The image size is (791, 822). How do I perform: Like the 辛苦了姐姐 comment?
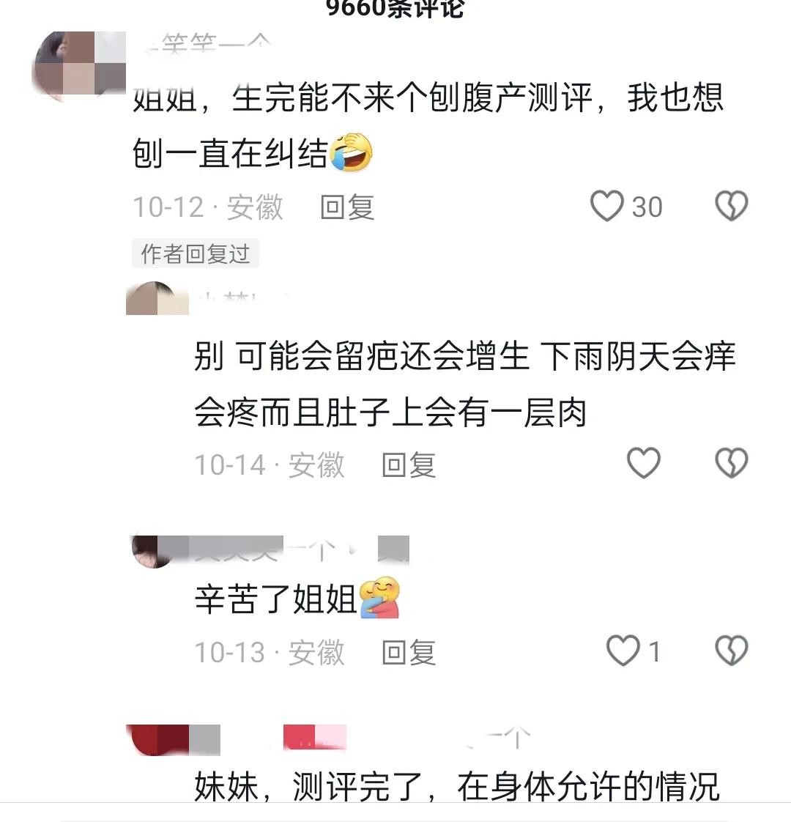click(623, 651)
